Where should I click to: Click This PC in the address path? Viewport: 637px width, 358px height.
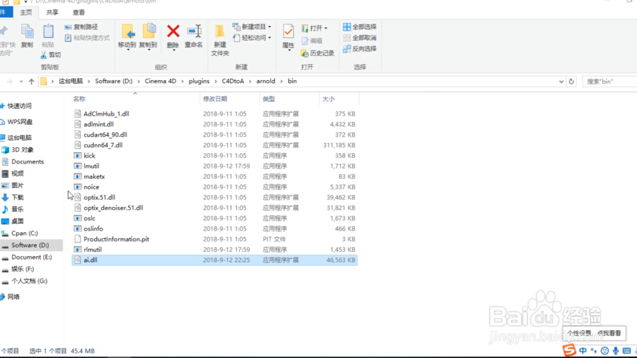point(70,81)
